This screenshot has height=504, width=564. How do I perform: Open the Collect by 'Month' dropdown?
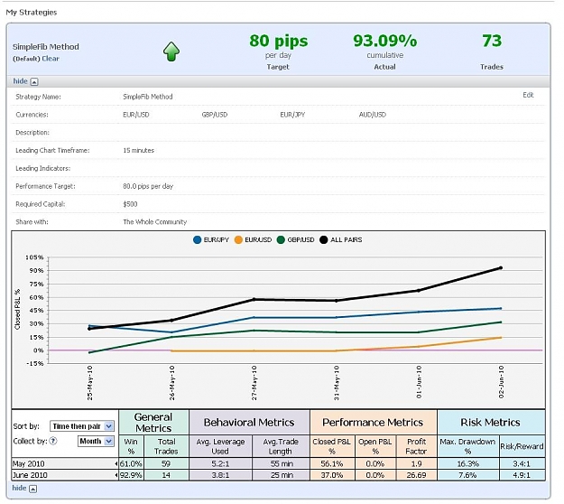click(x=96, y=441)
